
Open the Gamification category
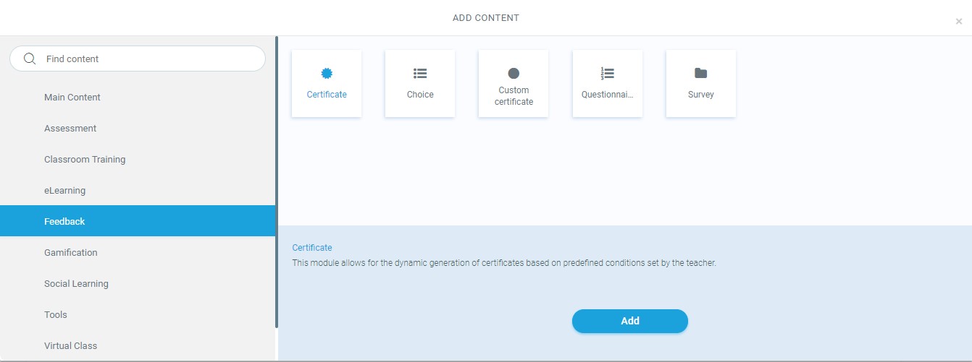click(71, 253)
